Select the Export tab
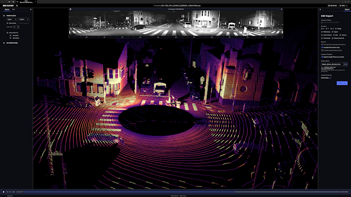 pos(347,9)
